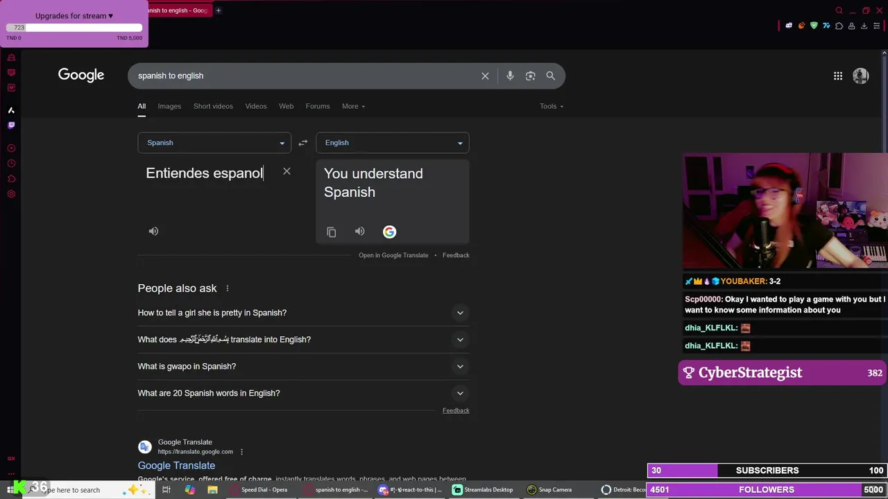Swap Spanish and English languages
This screenshot has height=499, width=888.
302,143
